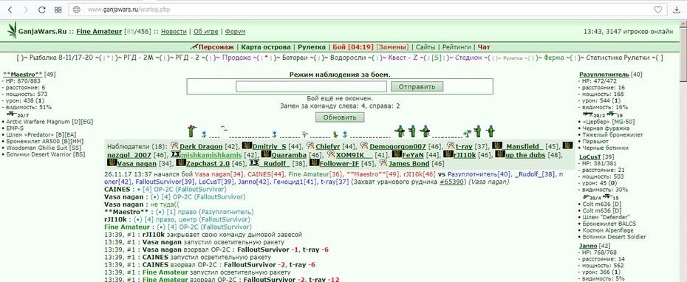Open the LoCusT profile link
The height and width of the screenshot is (282, 687).
pyautogui.click(x=591, y=157)
